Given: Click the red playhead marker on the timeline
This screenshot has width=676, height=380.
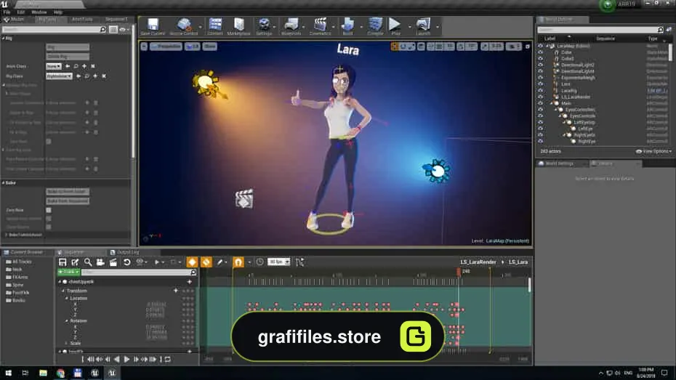Looking at the screenshot, I should pyautogui.click(x=459, y=272).
